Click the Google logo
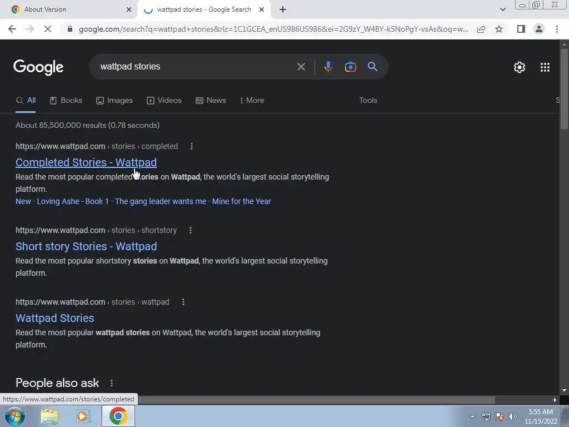569x427 pixels. pyautogui.click(x=38, y=67)
